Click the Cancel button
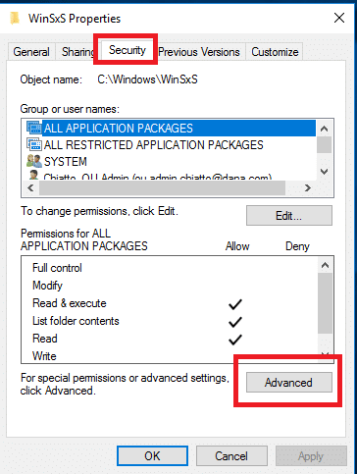 click(231, 455)
